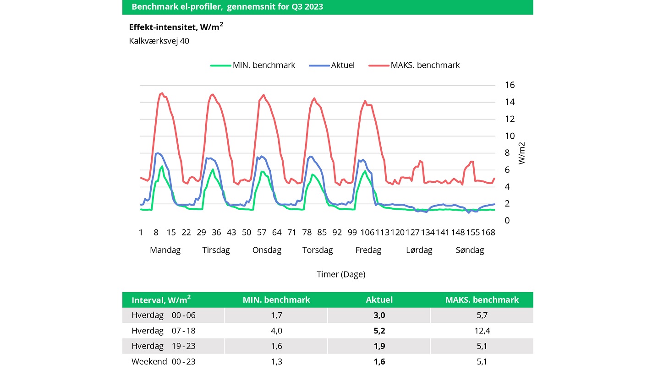This screenshot has height=370, width=669.
Task: Click hour tick 1 on the x-axis
Action: coord(141,233)
